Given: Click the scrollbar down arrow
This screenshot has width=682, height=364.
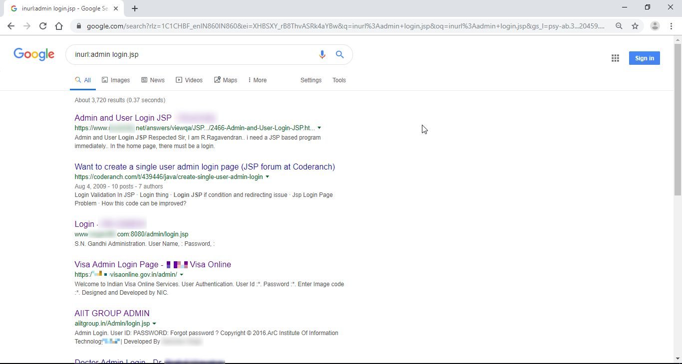Looking at the screenshot, I should 678,359.
